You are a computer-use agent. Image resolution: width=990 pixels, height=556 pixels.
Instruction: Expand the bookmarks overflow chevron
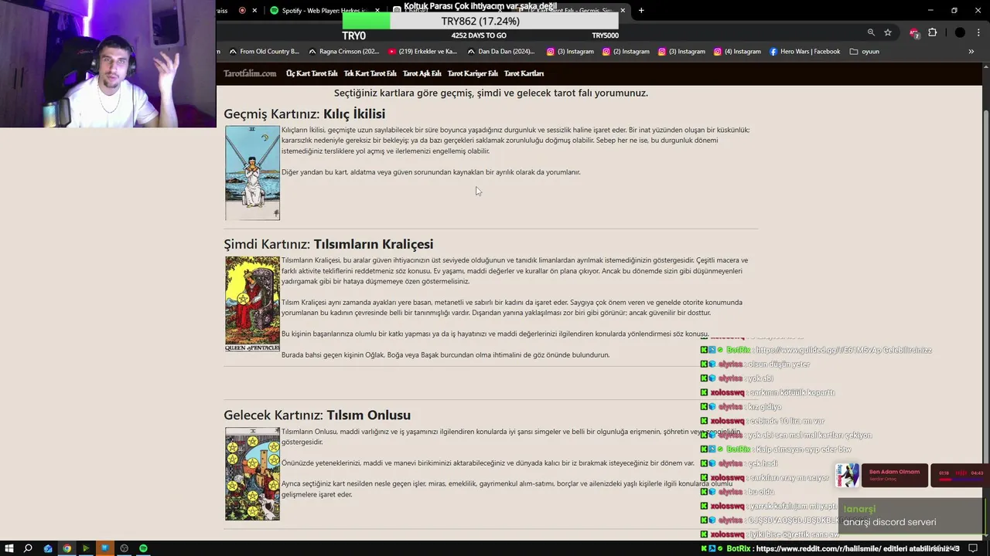click(971, 52)
